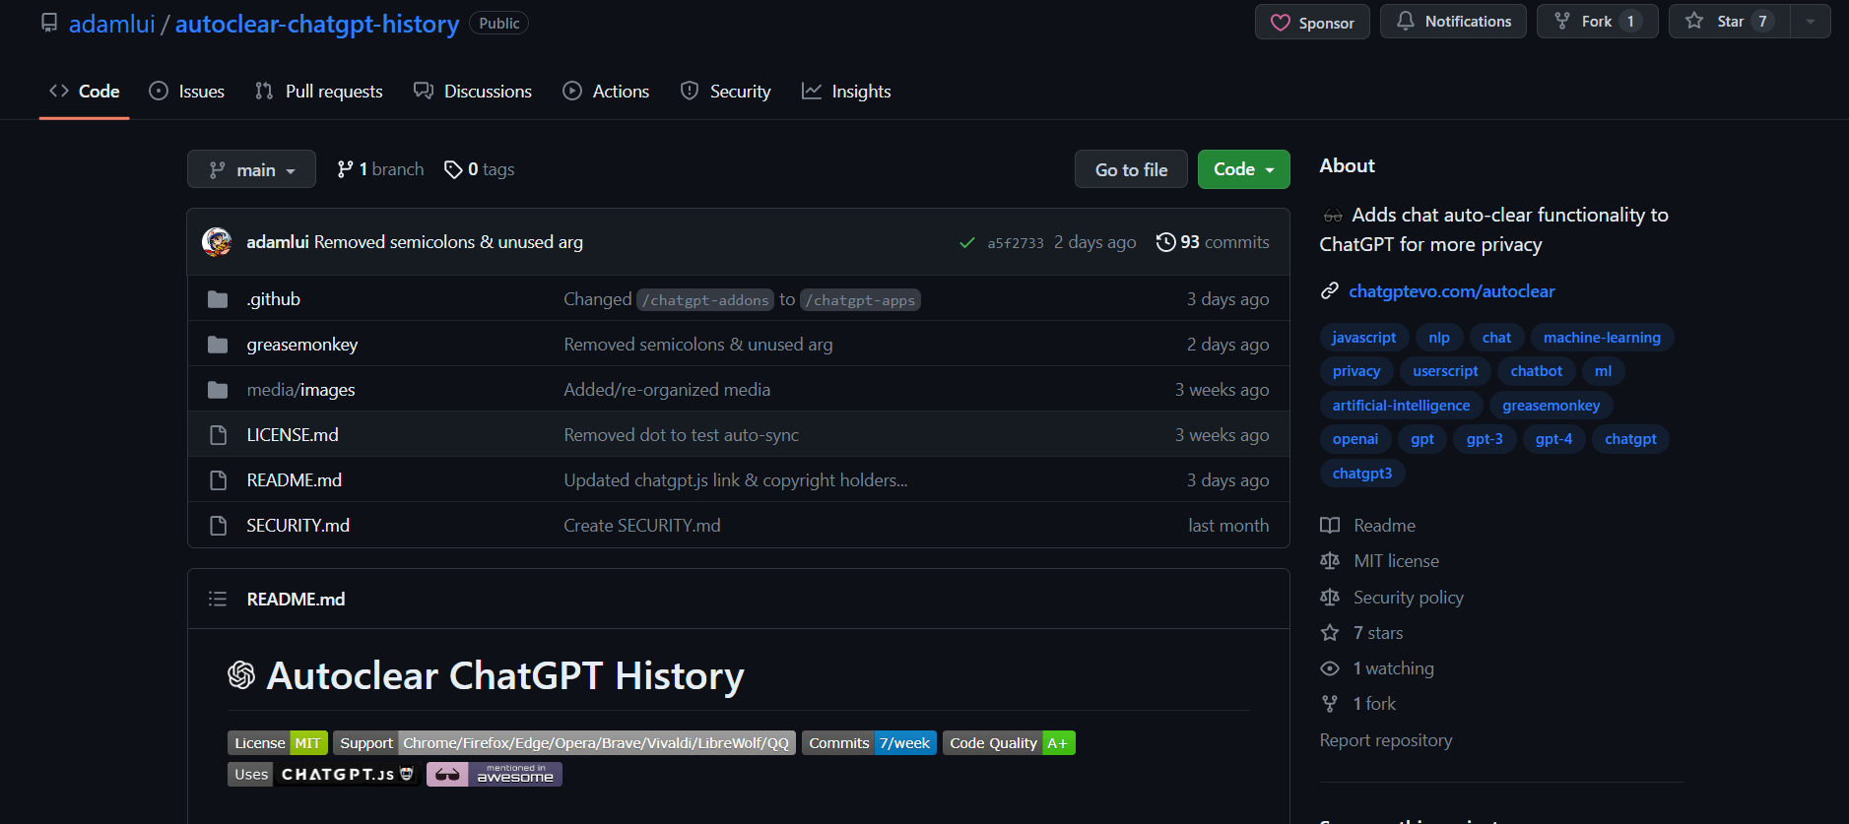Select the machine-learning topic tag

click(x=1602, y=338)
